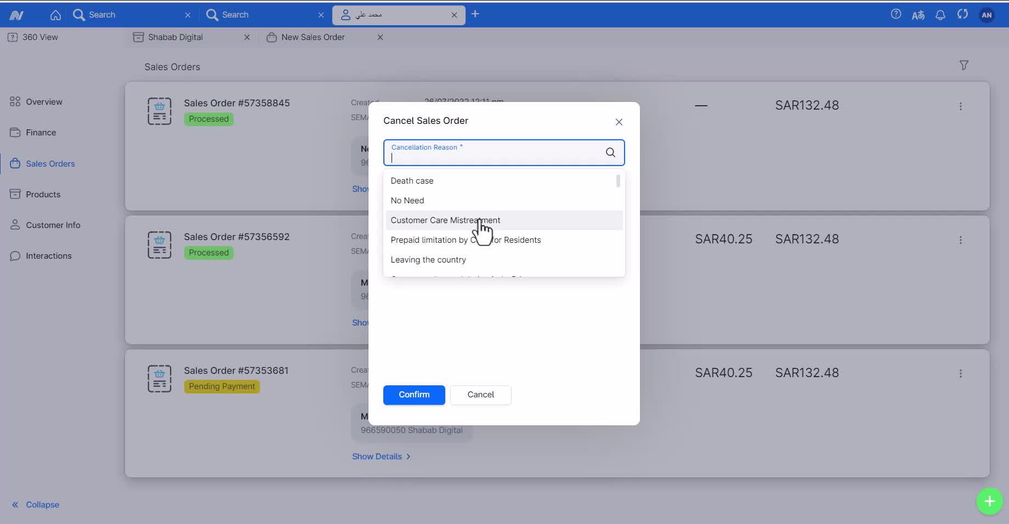Click search icon in Cancellation Reason field
The width and height of the screenshot is (1009, 524).
(x=610, y=152)
